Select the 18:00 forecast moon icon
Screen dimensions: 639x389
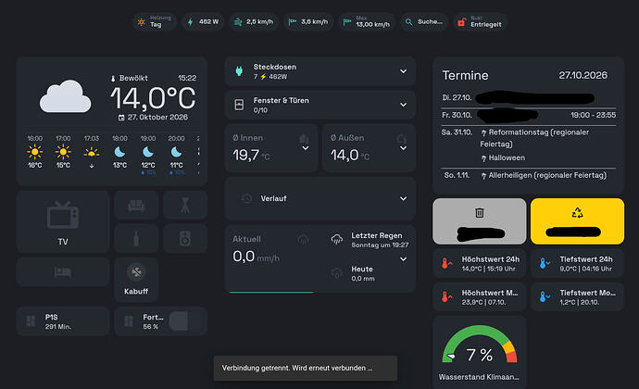pos(119,152)
